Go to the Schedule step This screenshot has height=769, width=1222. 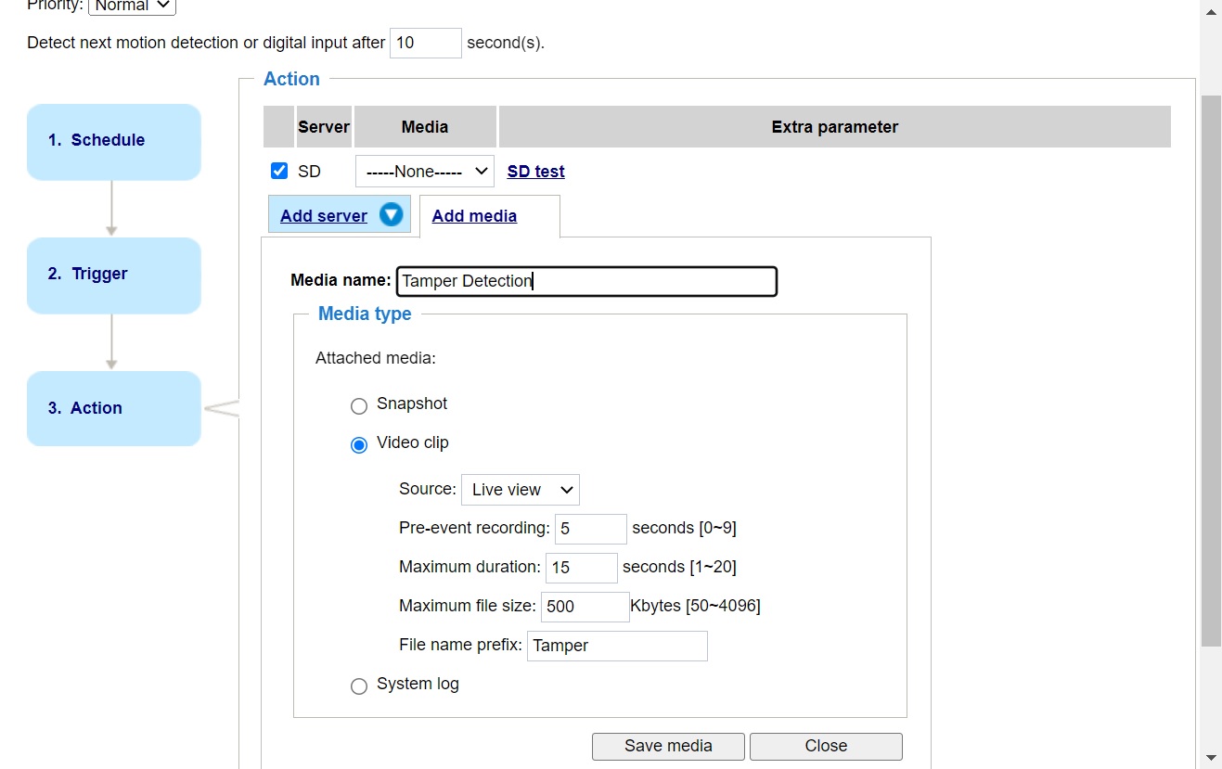[x=113, y=140]
